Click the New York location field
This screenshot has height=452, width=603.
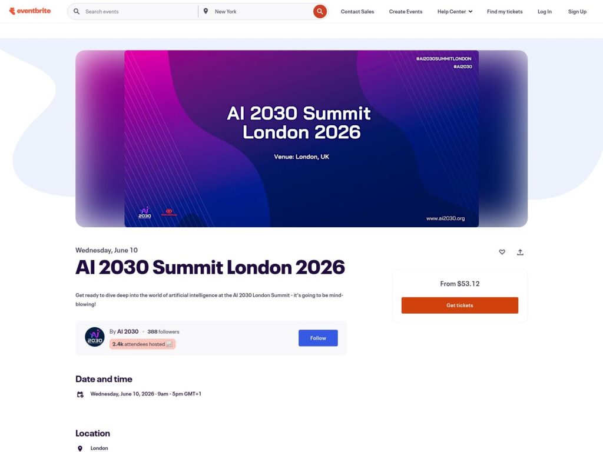coord(236,11)
